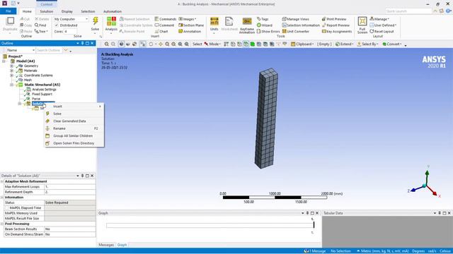Image resolution: width=453 pixels, height=254 pixels.
Task: Click the Search Outline field
Action: click(49, 50)
